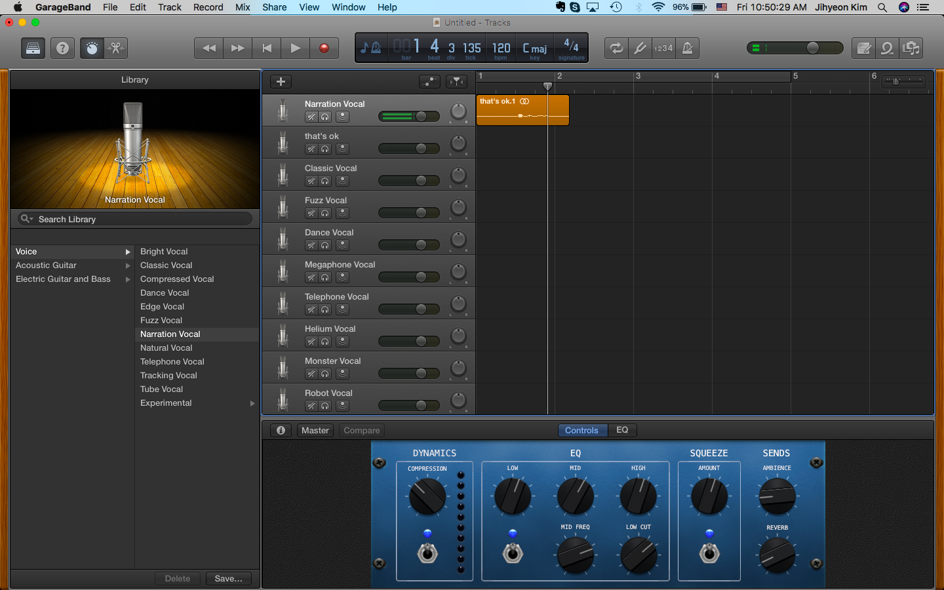Enable input monitoring on Robot Vocal track
Screen dimensions: 944x590
(342, 406)
